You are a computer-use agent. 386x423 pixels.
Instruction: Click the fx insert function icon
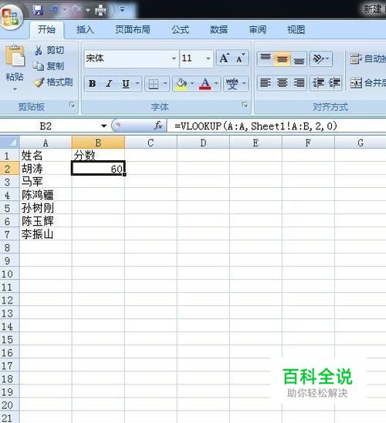coord(158,126)
